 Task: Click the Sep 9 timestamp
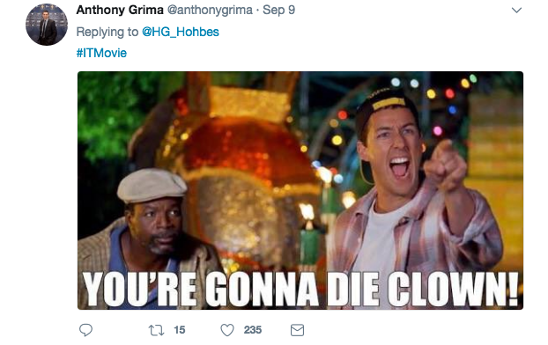[279, 11]
